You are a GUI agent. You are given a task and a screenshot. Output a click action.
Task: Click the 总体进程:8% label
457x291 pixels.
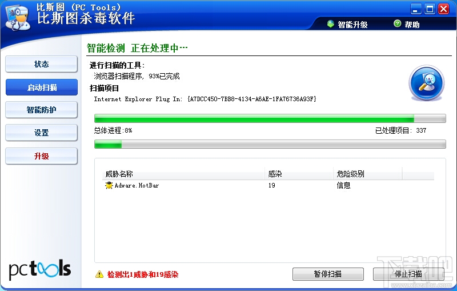click(113, 130)
